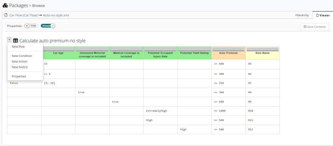Viewport: 333px width, 146px height.
Task: Click the R8 rule name cell
Action: point(262,92)
